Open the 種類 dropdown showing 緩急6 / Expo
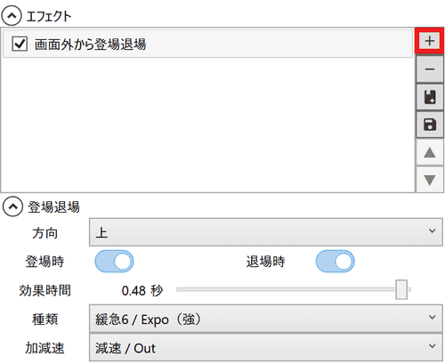Screen dimensions: 445x364 point(266,319)
